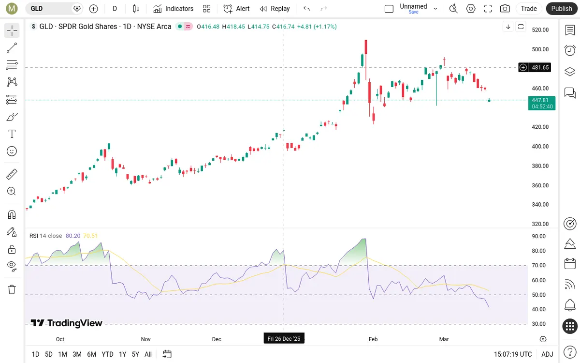Open the user profile avatar M
The height and width of the screenshot is (363, 580).
pos(11,9)
